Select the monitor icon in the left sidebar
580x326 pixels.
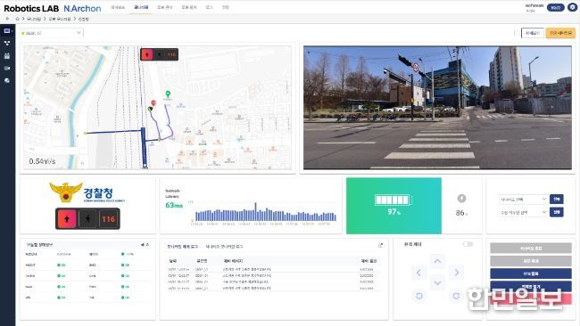(7, 31)
